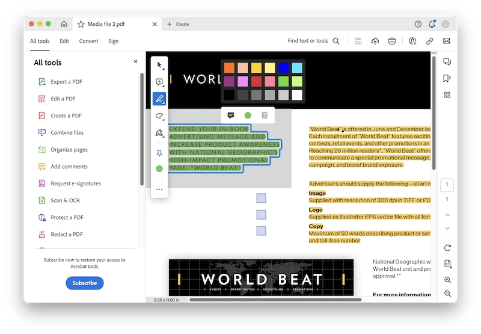
Task: Save the document with disk icon
Action: [x=358, y=41]
